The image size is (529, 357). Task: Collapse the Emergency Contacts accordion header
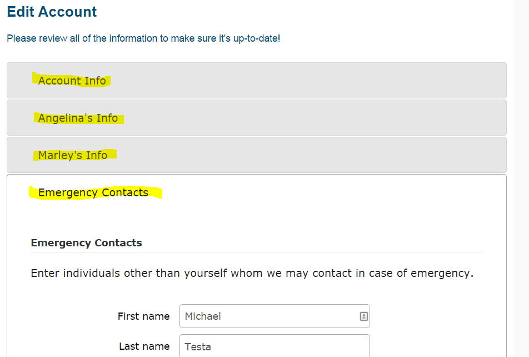(93, 192)
